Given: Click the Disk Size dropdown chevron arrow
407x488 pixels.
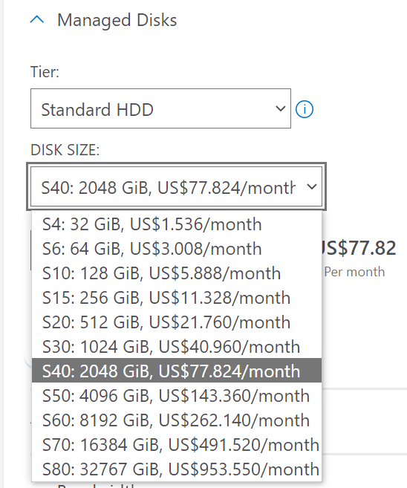Looking at the screenshot, I should pos(311,186).
